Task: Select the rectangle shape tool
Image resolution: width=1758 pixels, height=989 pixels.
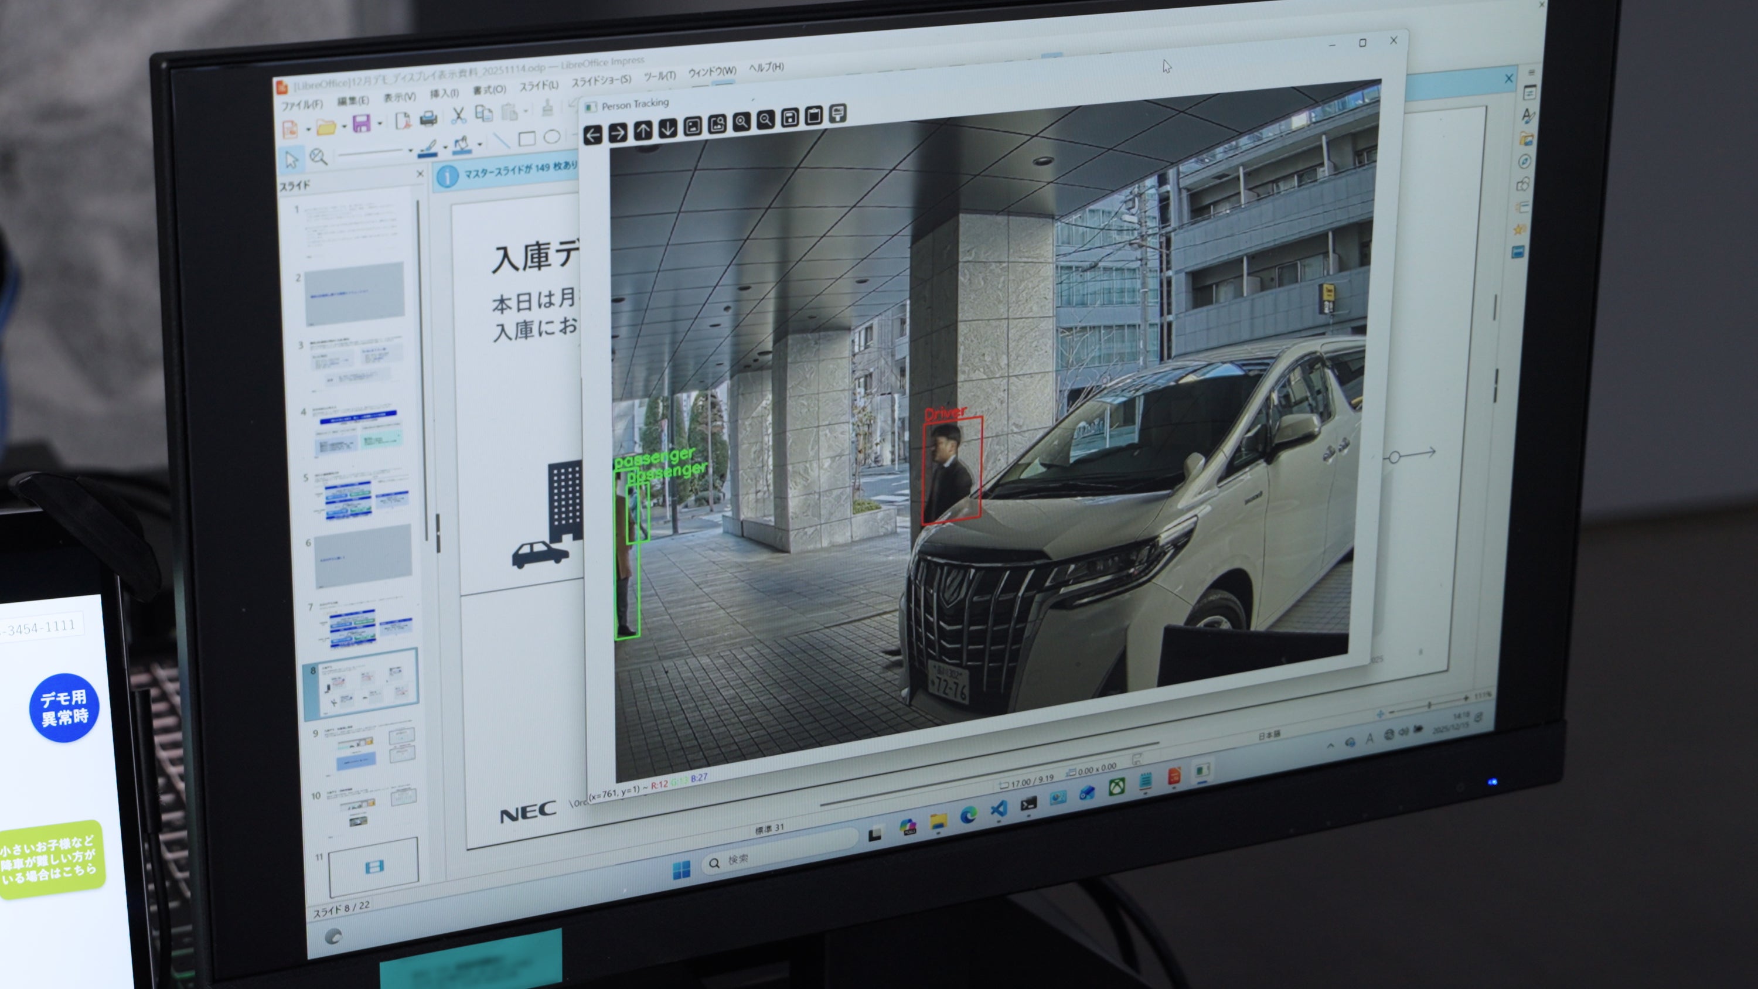Action: tap(526, 139)
